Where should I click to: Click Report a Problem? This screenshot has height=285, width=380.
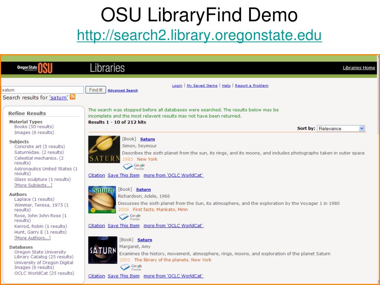click(x=252, y=86)
